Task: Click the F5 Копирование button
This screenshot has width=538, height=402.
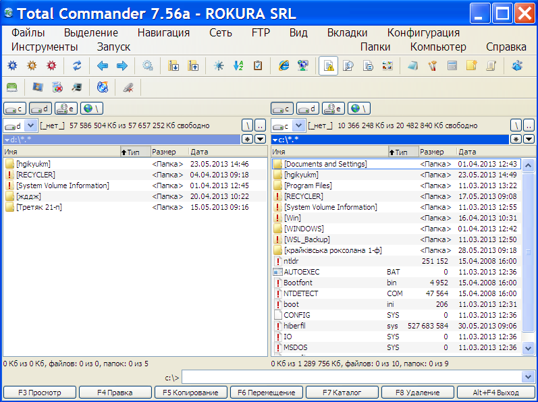Action: [191, 393]
